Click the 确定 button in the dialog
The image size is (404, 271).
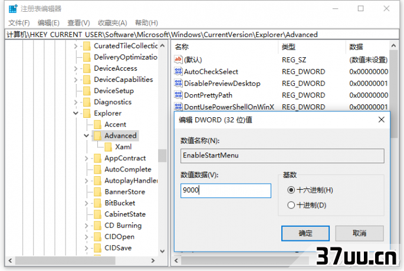[306, 233]
